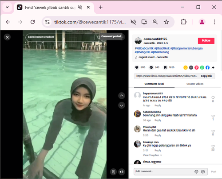Open tab search dropdown arrow

click(7, 7)
